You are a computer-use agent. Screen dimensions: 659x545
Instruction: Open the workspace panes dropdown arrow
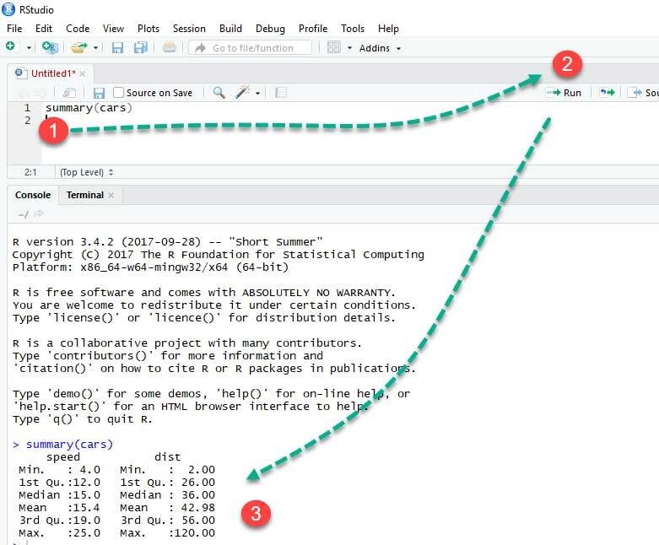click(349, 48)
